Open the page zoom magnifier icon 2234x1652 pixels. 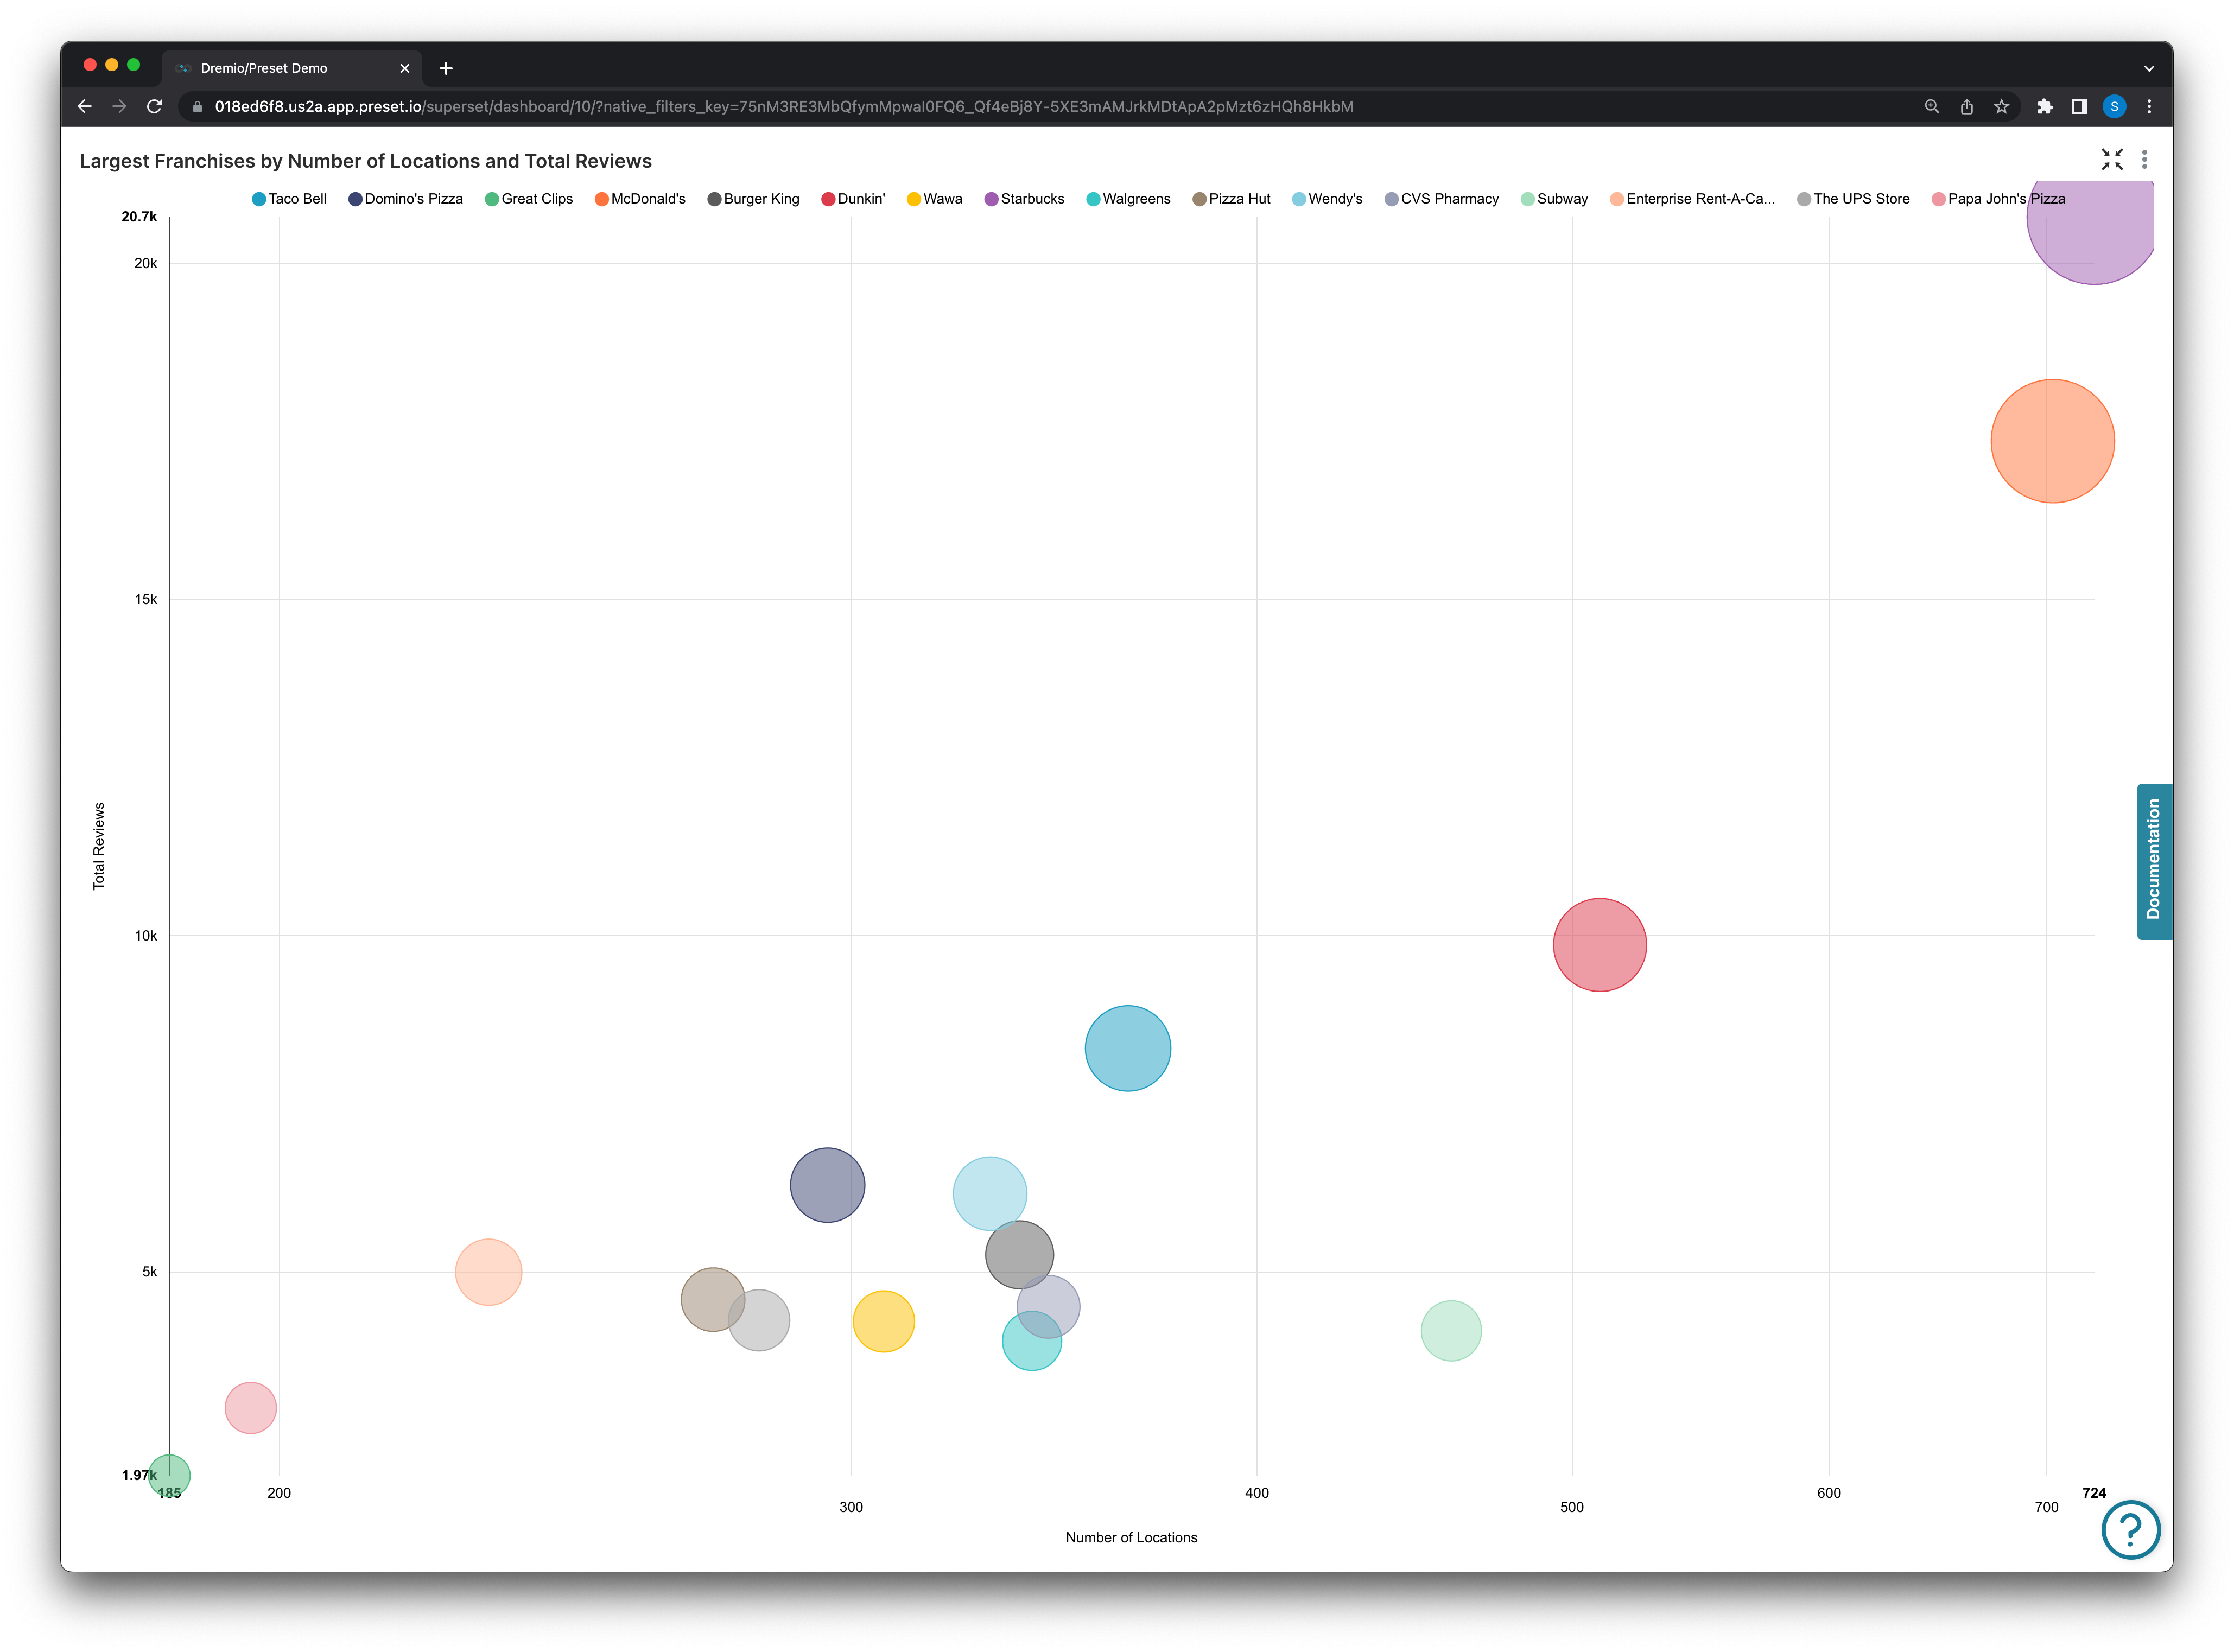(x=1931, y=107)
